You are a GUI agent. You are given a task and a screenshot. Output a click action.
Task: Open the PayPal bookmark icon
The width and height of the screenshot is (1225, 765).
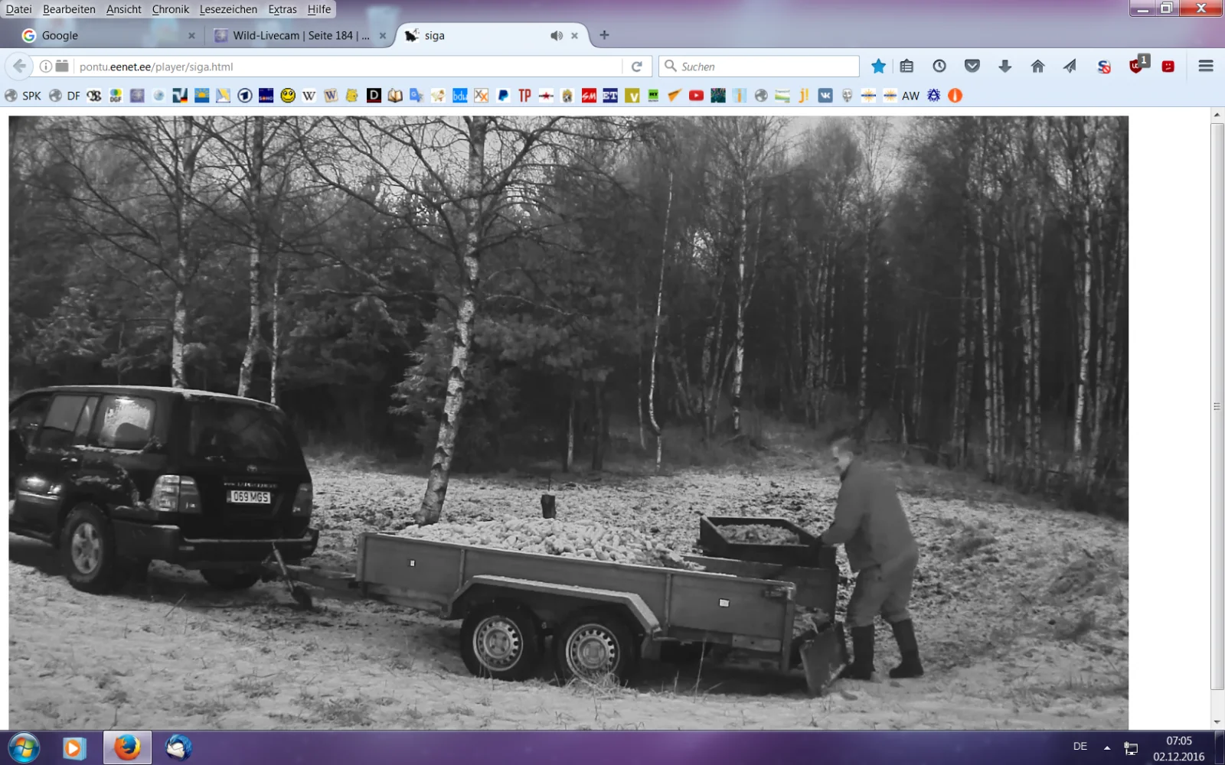(x=503, y=96)
